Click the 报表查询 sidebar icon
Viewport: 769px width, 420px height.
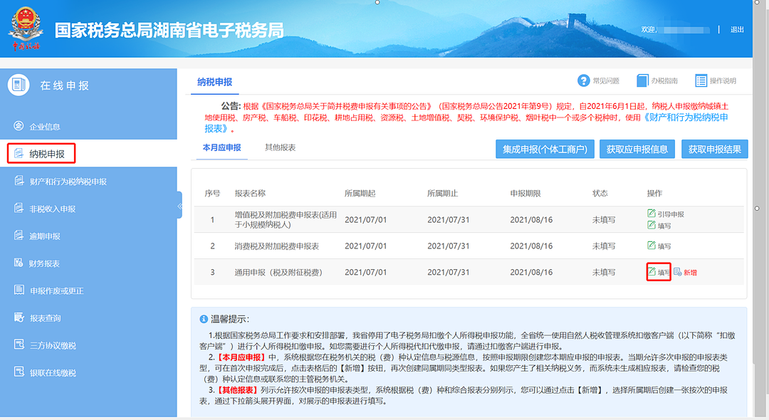point(19,317)
